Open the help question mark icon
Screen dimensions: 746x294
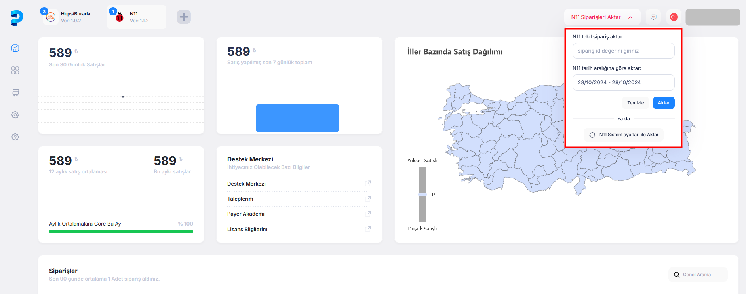pos(15,137)
